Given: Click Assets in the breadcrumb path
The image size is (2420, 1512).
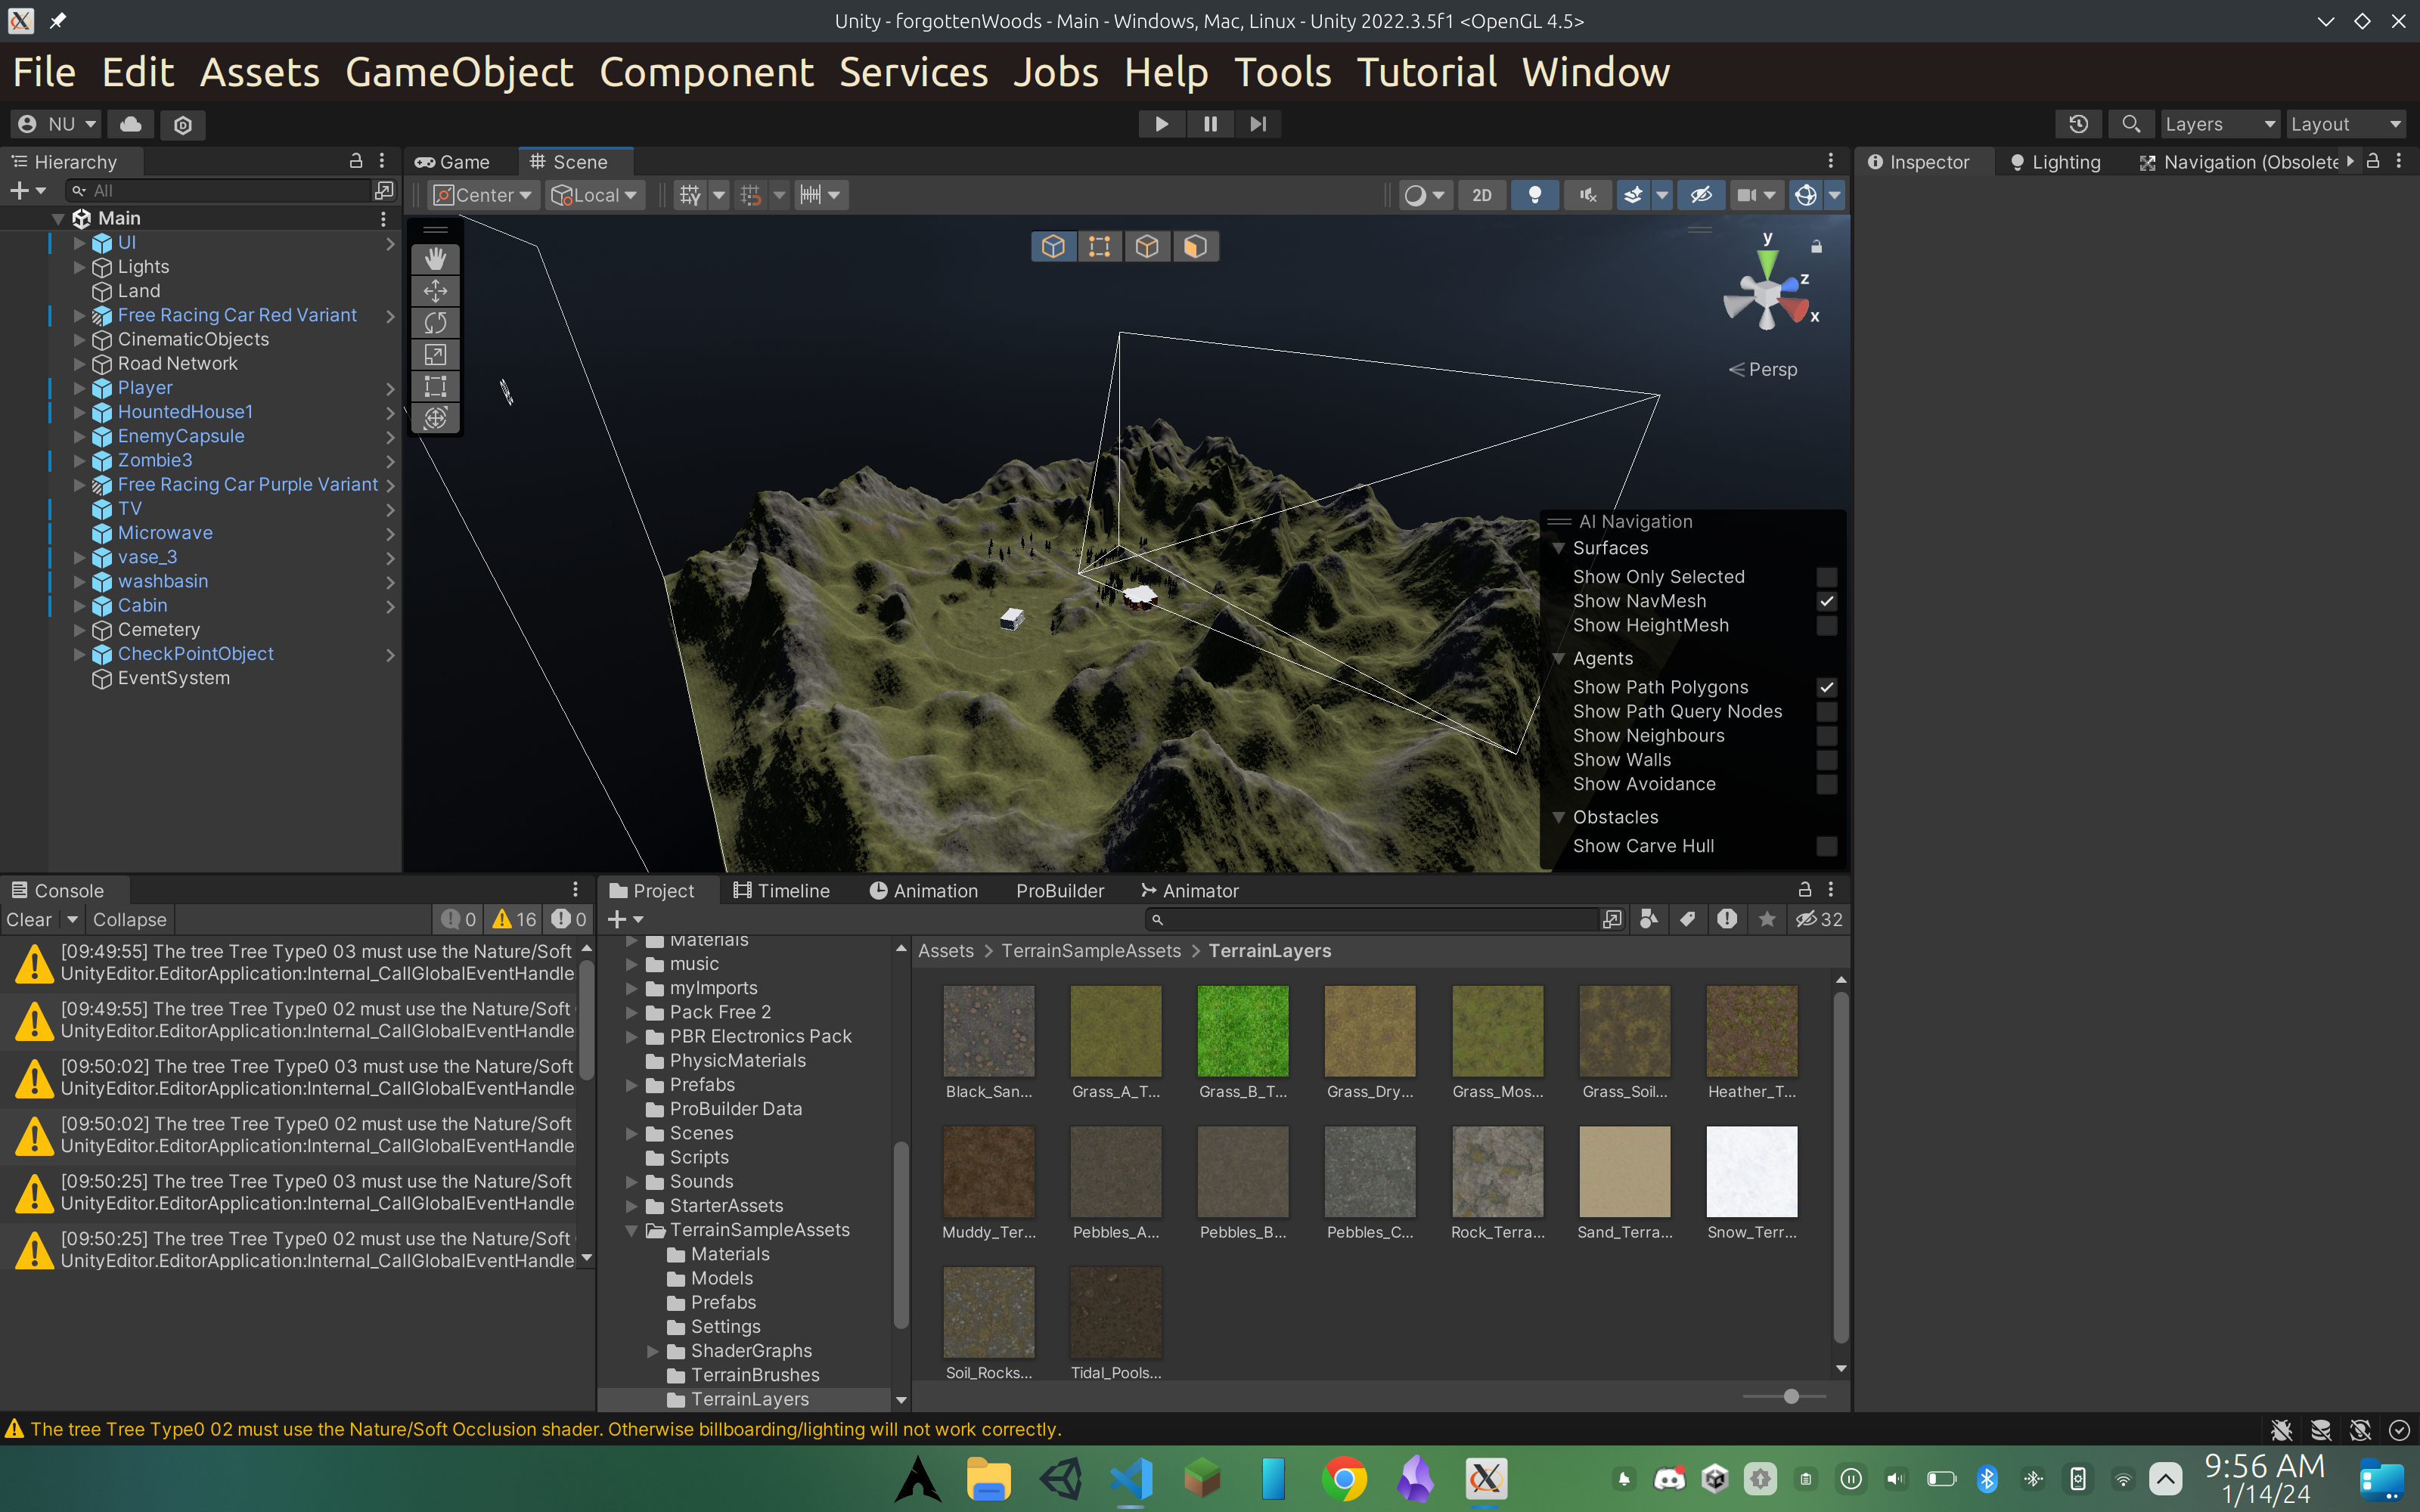Looking at the screenshot, I should tap(946, 951).
